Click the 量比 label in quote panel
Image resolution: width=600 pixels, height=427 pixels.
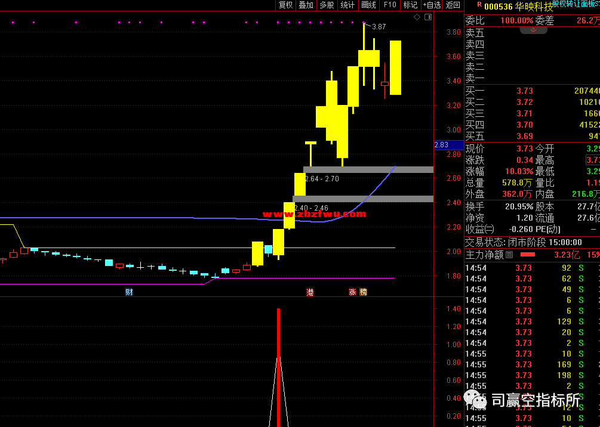click(x=544, y=182)
